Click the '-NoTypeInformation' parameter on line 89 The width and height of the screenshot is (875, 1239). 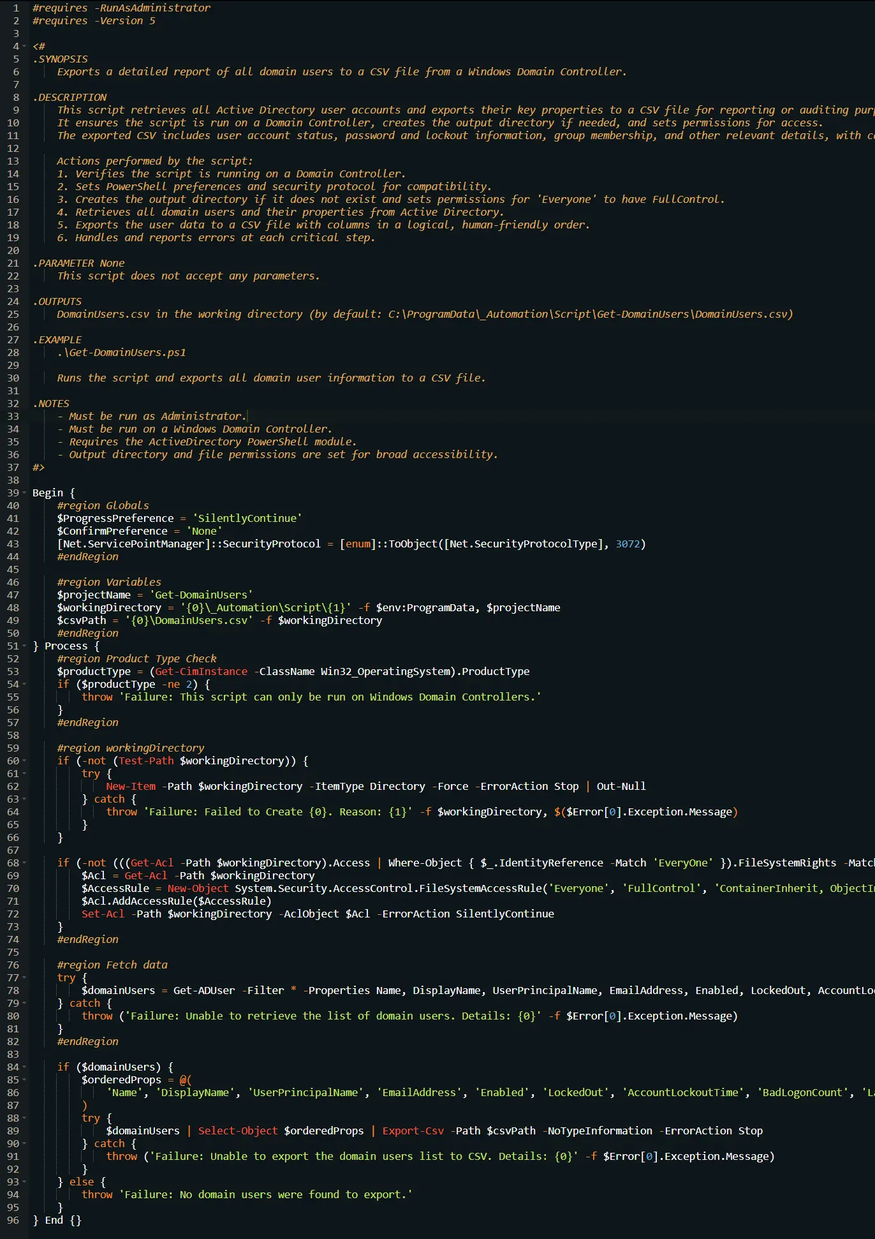coord(598,1131)
